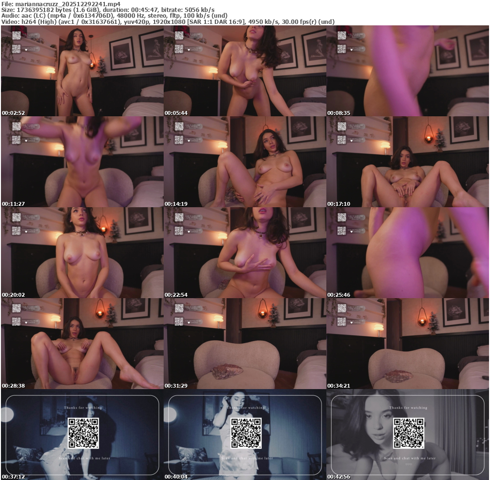Click 'Scan and chat with me later' in the 00:42:56 frame

[x=410, y=458]
